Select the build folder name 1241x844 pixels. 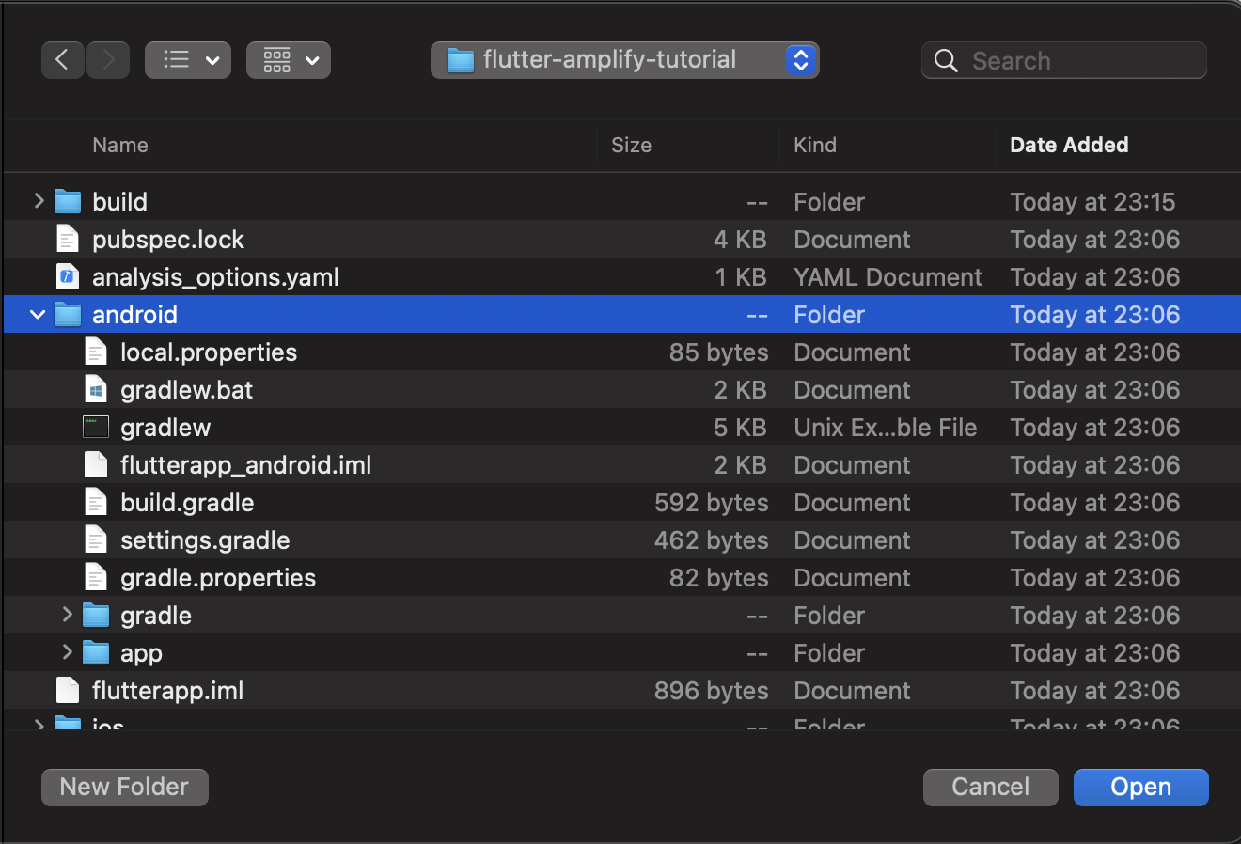[x=119, y=201]
